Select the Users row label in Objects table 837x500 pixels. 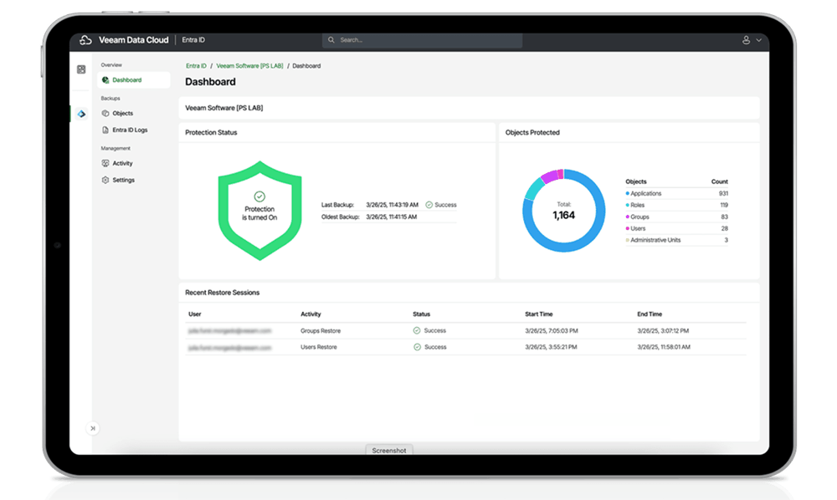638,228
